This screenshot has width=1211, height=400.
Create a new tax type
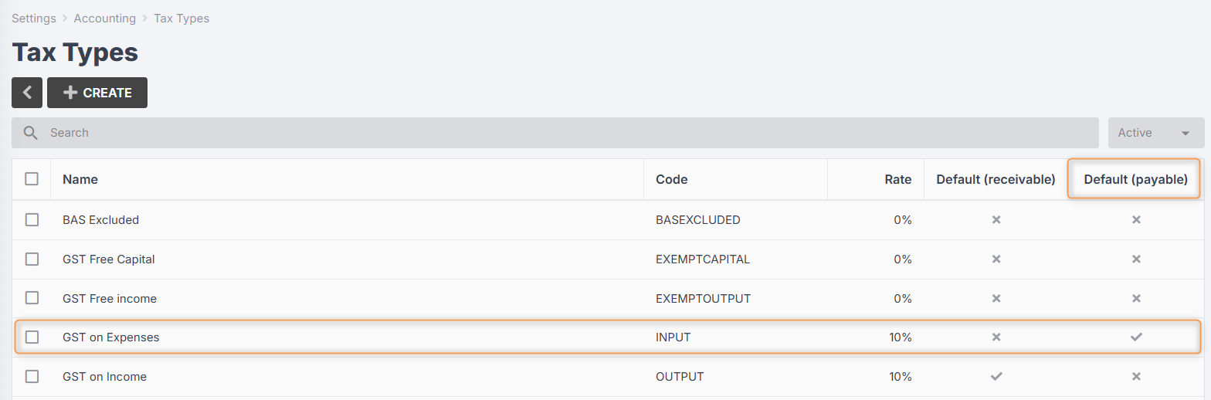(97, 93)
